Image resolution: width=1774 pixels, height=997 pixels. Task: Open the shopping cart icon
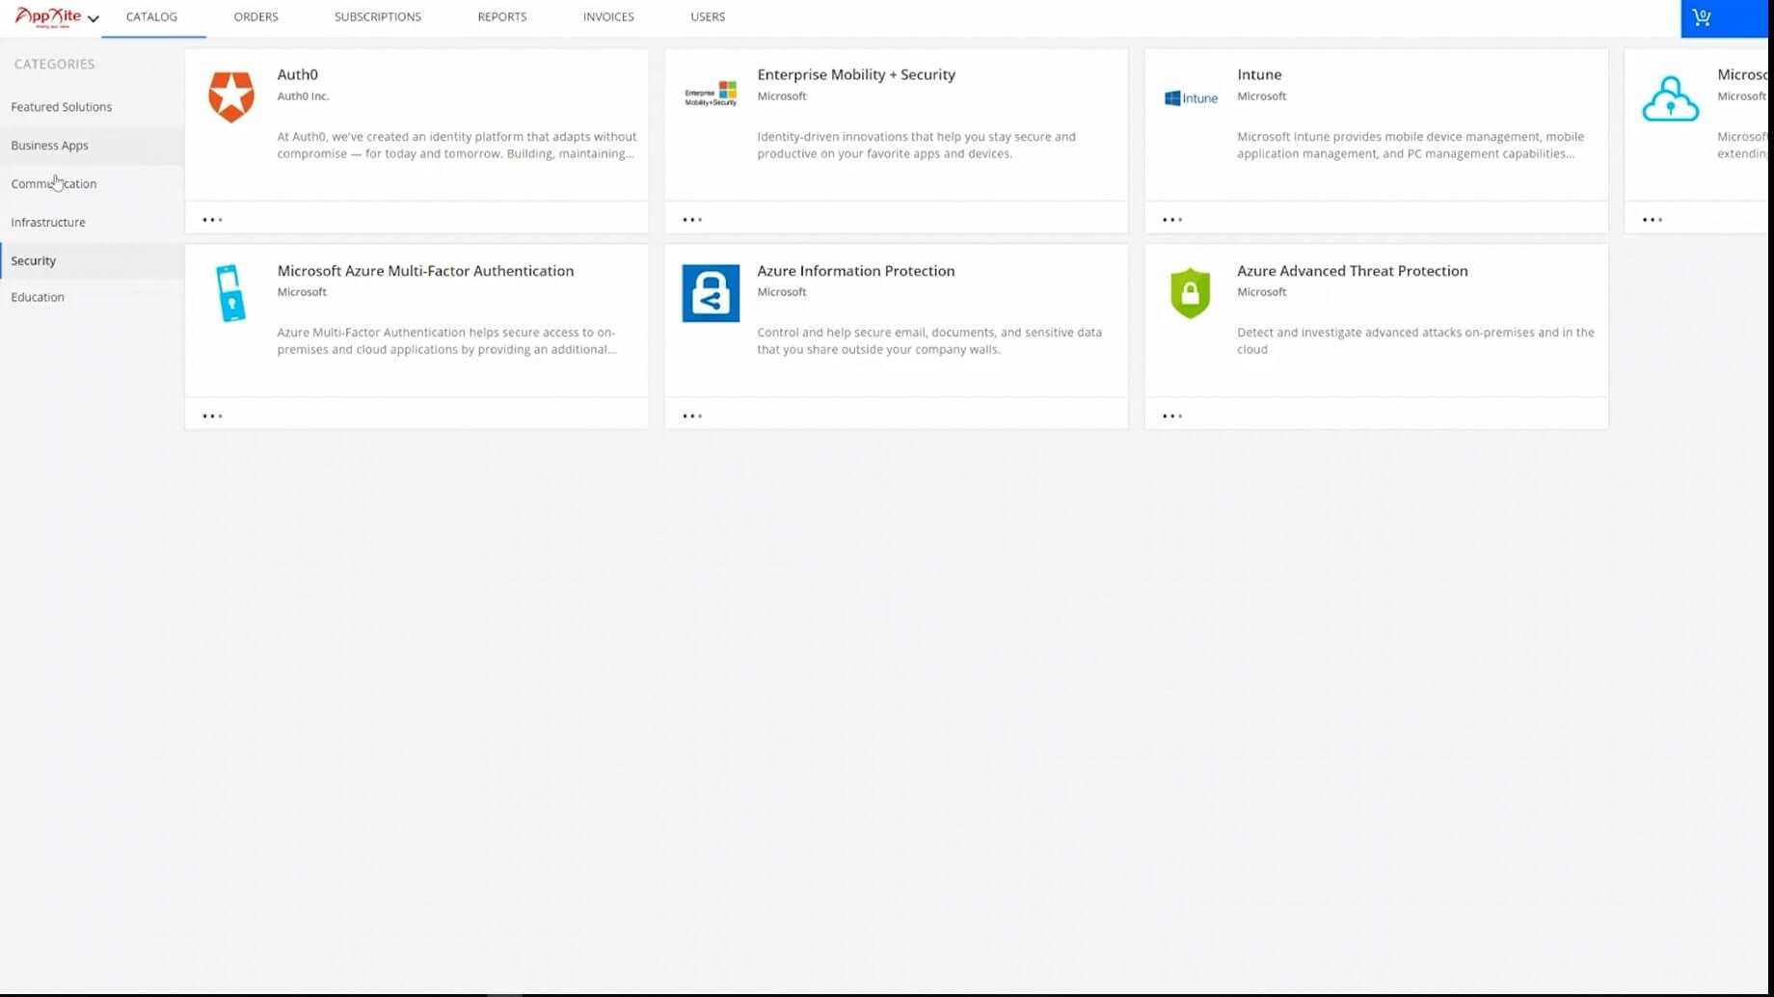coord(1702,17)
